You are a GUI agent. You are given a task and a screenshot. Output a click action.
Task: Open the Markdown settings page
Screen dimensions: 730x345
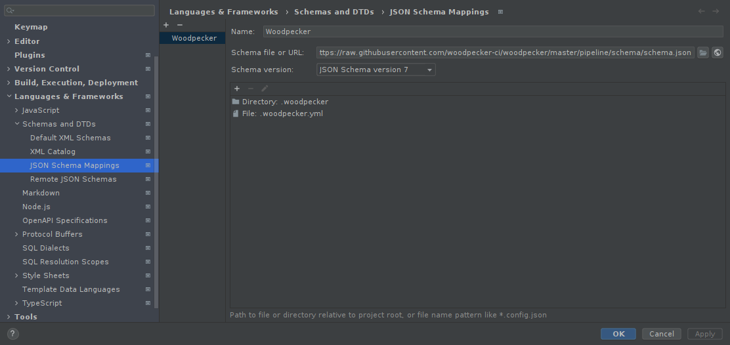click(41, 193)
